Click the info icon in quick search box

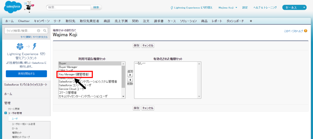coord(39,30)
